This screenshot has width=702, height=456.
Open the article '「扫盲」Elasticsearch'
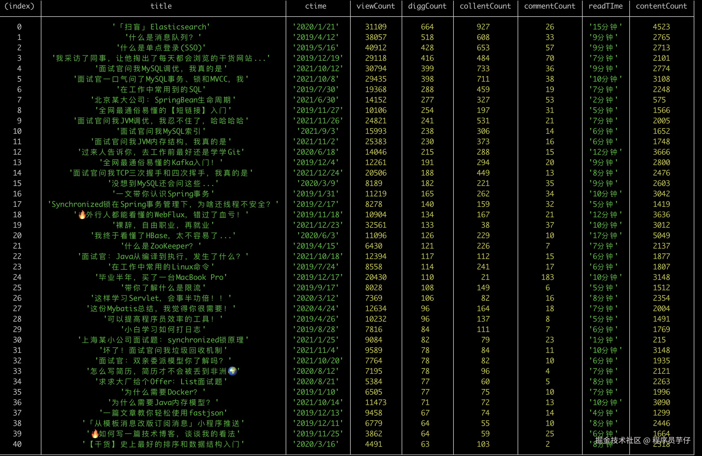(161, 27)
